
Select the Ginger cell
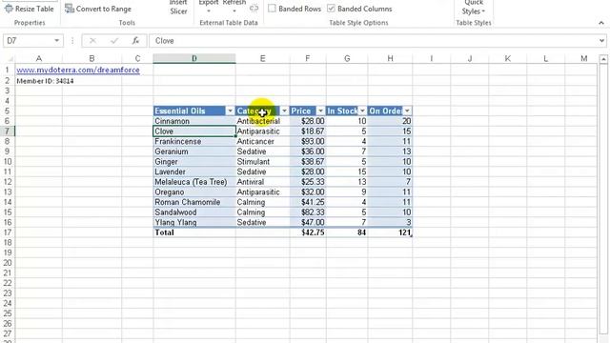pyautogui.click(x=194, y=162)
